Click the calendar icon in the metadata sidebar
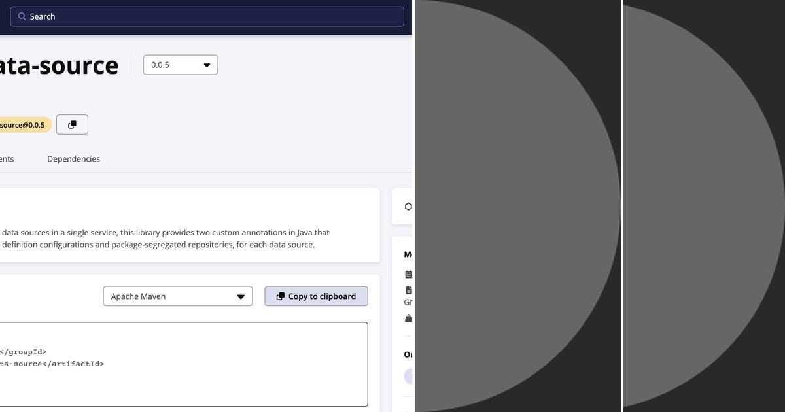The width and height of the screenshot is (785, 412). [408, 273]
